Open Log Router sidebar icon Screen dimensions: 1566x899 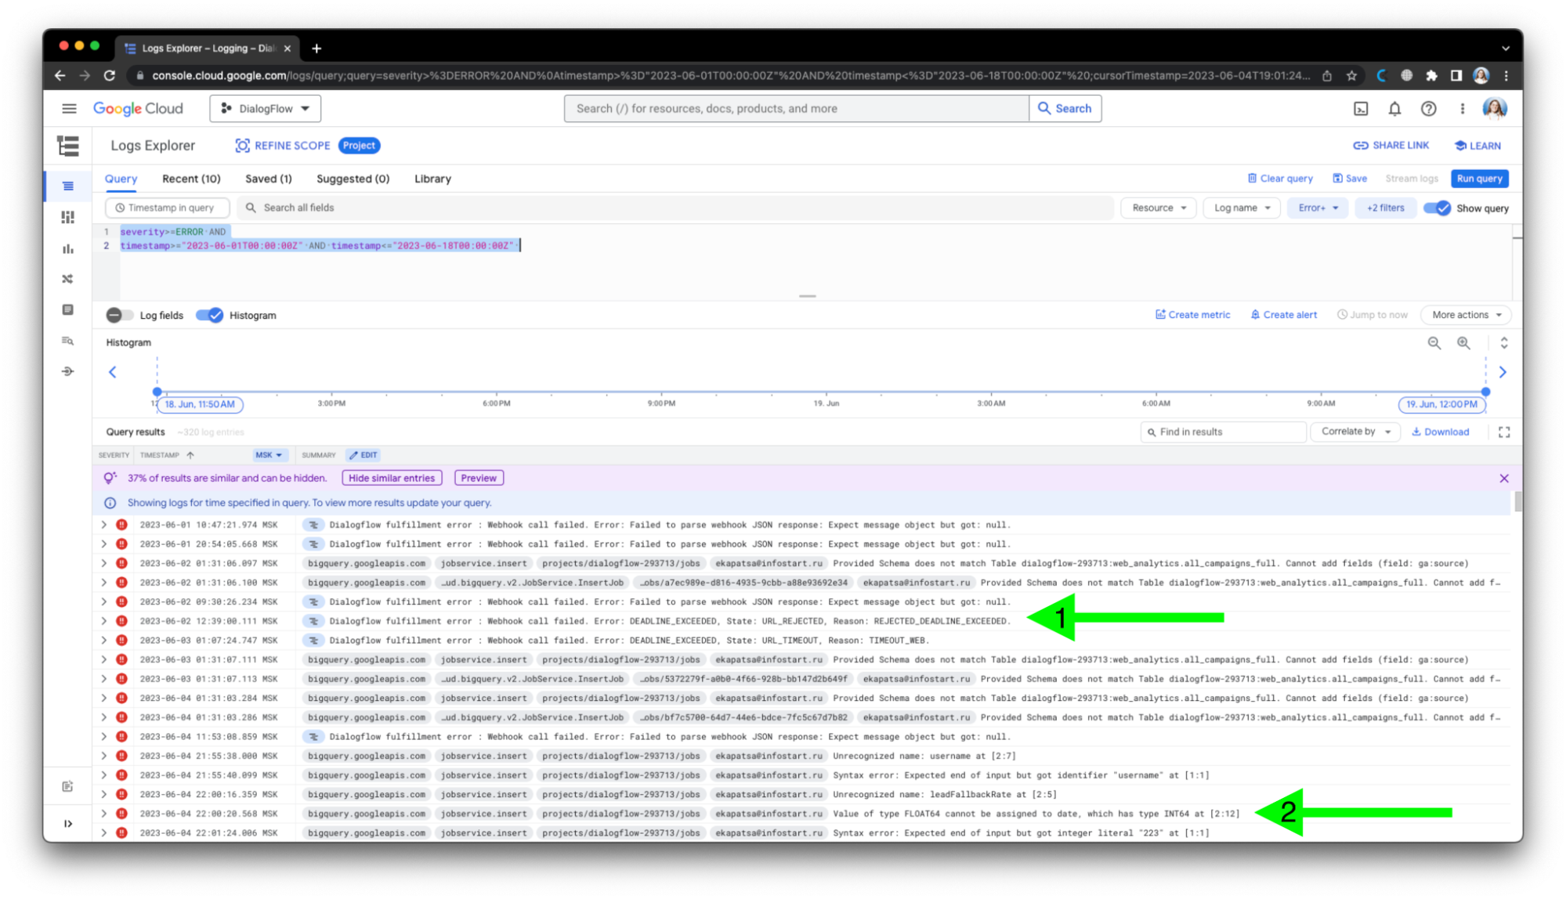pyautogui.click(x=68, y=279)
